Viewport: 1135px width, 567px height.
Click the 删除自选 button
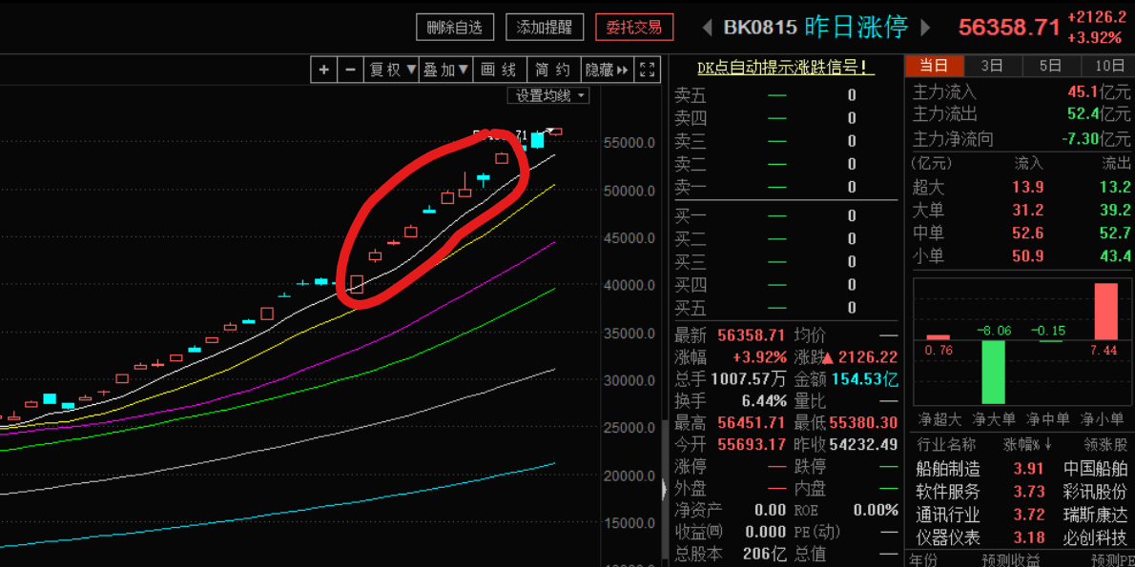tap(455, 28)
